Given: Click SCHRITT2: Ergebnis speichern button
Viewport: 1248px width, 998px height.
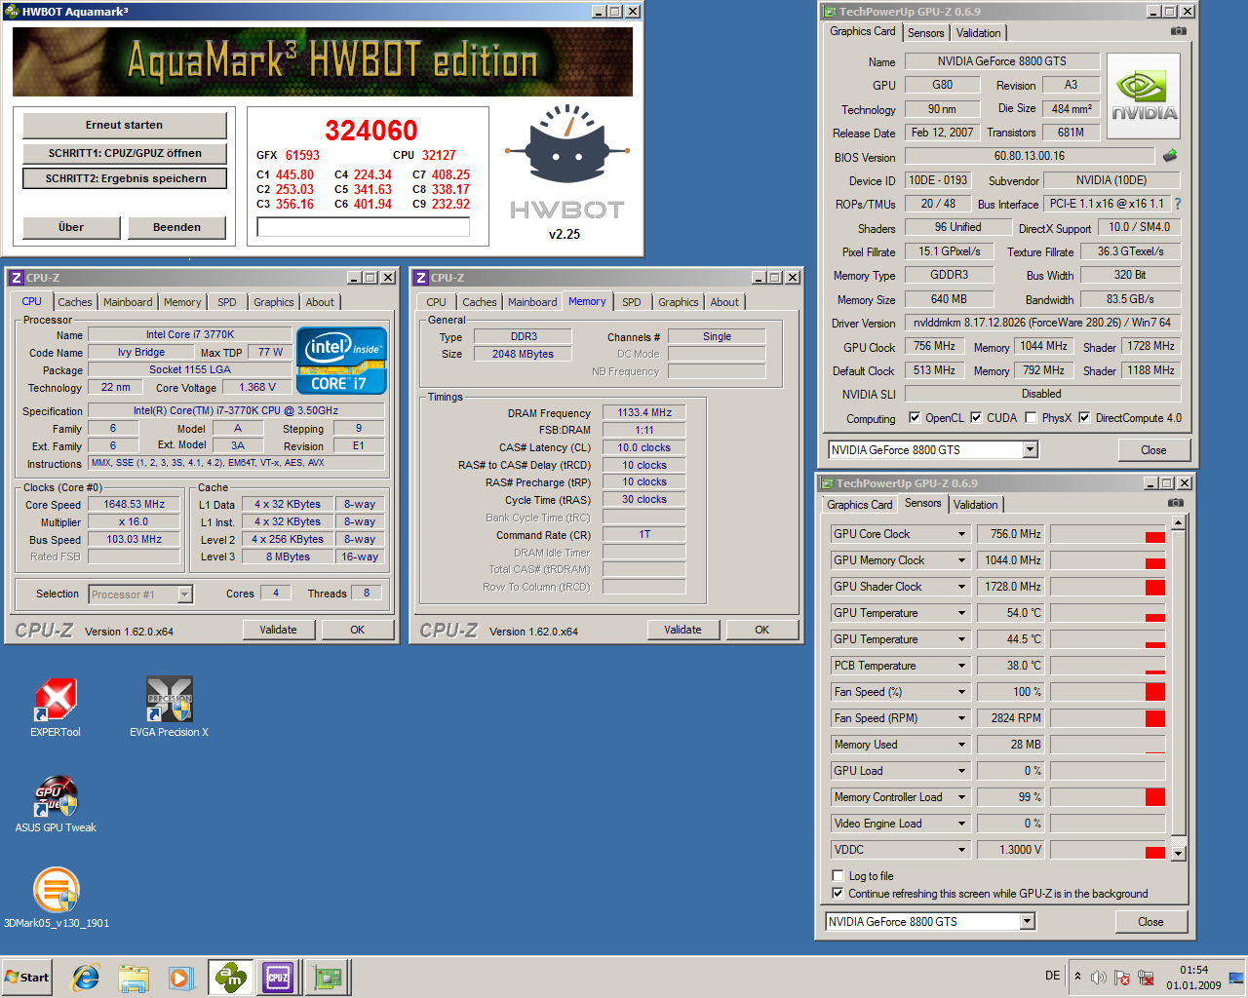Looking at the screenshot, I should tap(125, 178).
